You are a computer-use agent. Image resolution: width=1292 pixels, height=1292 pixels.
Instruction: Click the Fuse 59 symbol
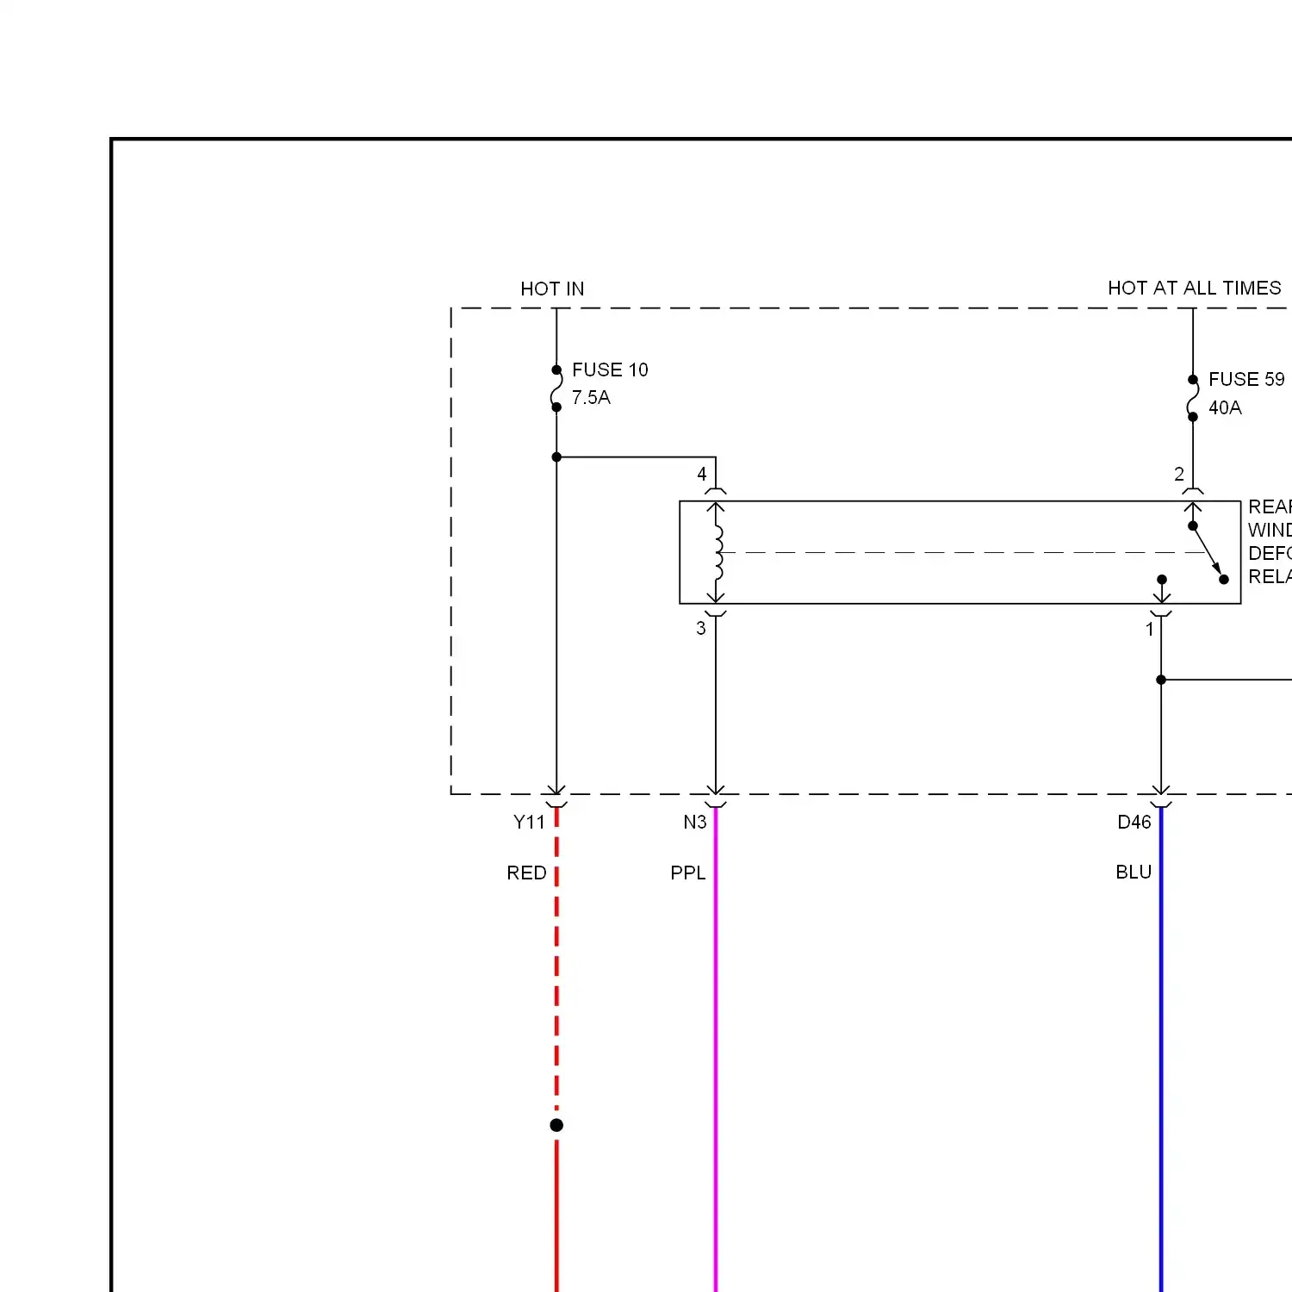[x=1193, y=398]
